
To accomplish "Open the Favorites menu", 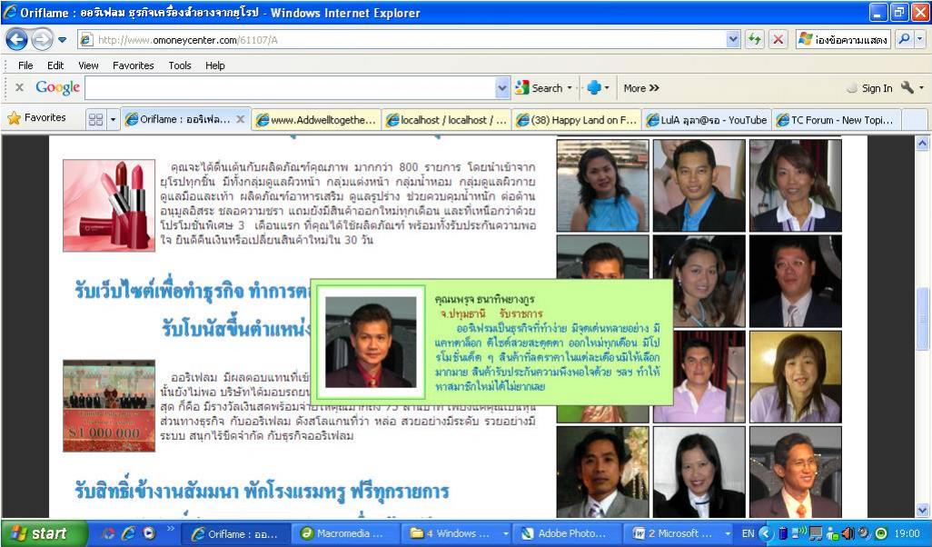I will pyautogui.click(x=134, y=65).
